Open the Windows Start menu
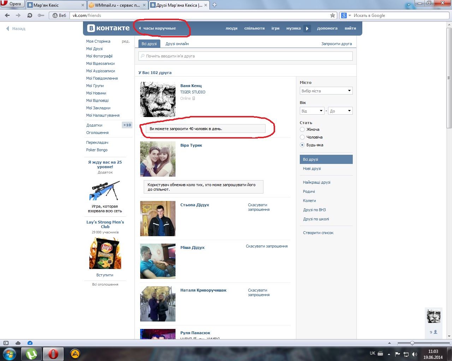 (x=10, y=354)
